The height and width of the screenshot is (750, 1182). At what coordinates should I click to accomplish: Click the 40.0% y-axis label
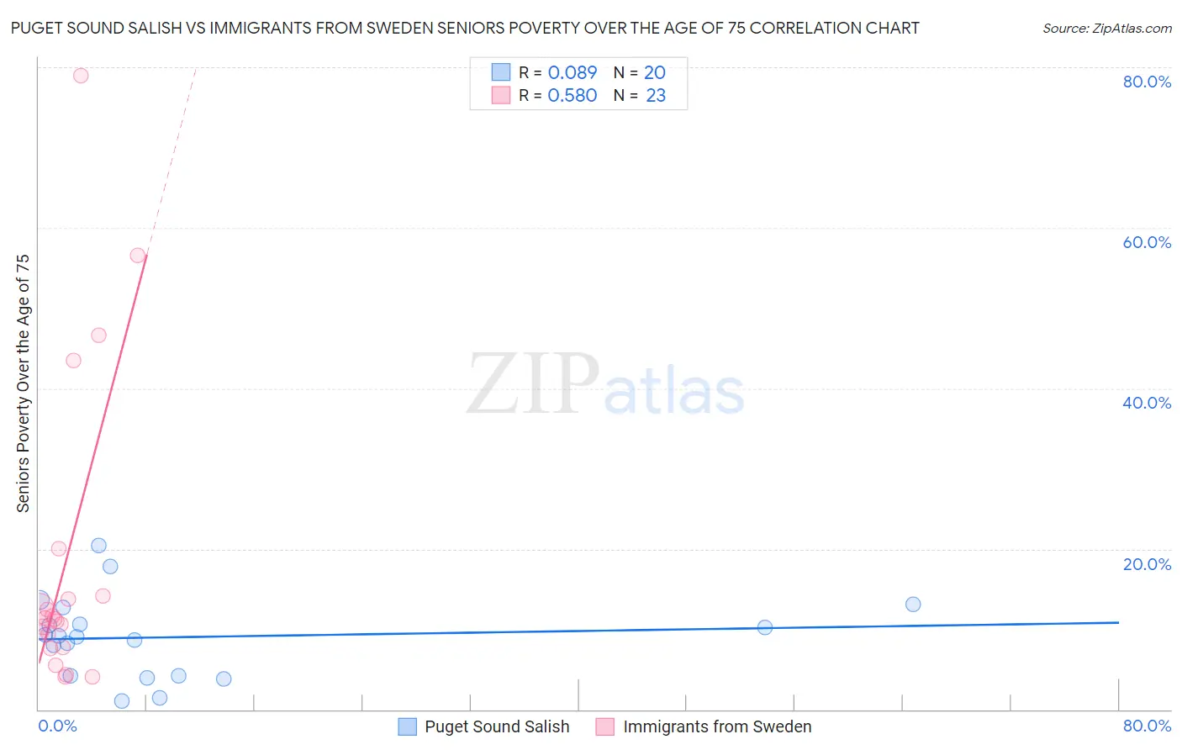coord(1147,403)
